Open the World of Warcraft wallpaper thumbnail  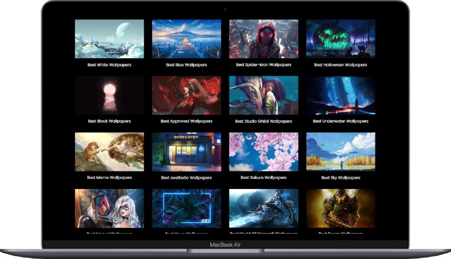(263, 208)
